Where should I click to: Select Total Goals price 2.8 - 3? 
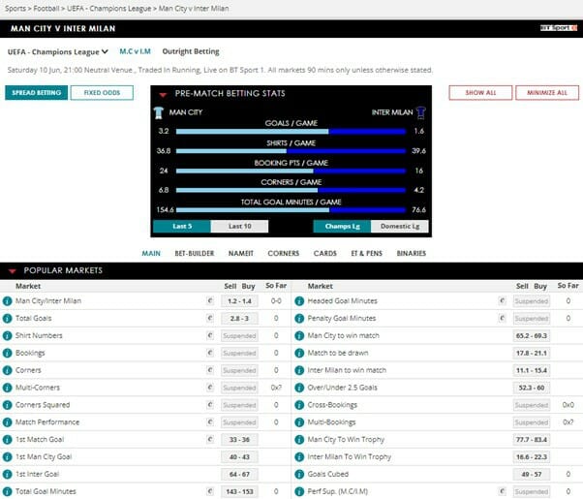point(239,319)
